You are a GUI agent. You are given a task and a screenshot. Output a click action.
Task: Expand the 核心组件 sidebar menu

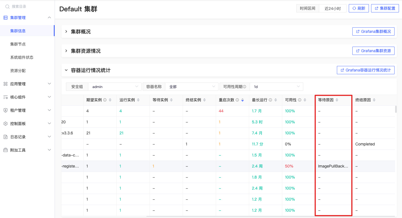pyautogui.click(x=49, y=97)
